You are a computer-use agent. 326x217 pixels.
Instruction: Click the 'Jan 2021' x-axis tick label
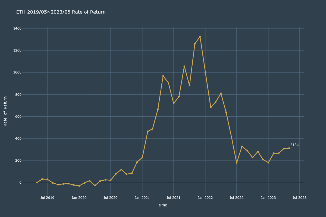pyautogui.click(x=142, y=198)
